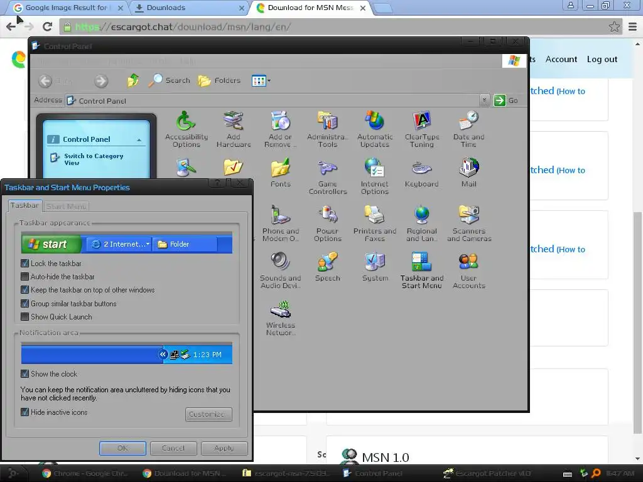
Task: Open Regional and Language icon
Action: 421,223
